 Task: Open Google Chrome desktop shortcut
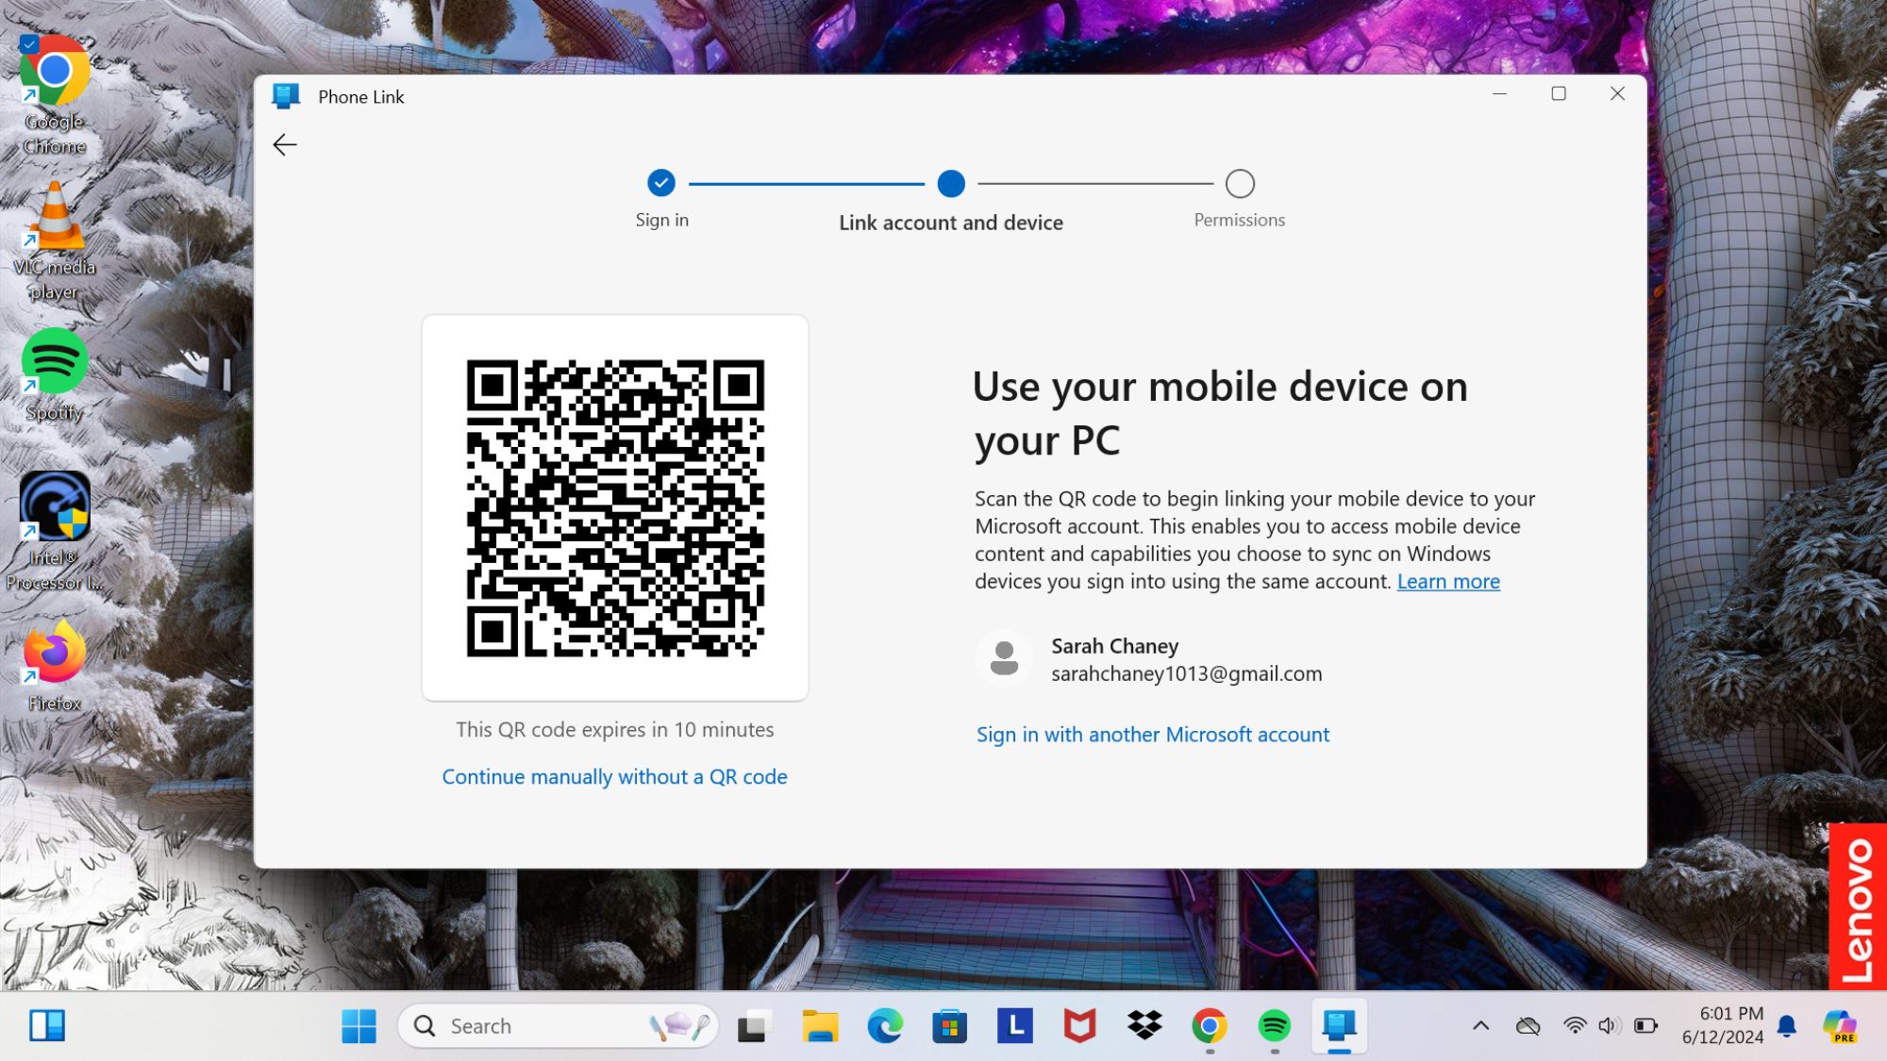tap(55, 94)
